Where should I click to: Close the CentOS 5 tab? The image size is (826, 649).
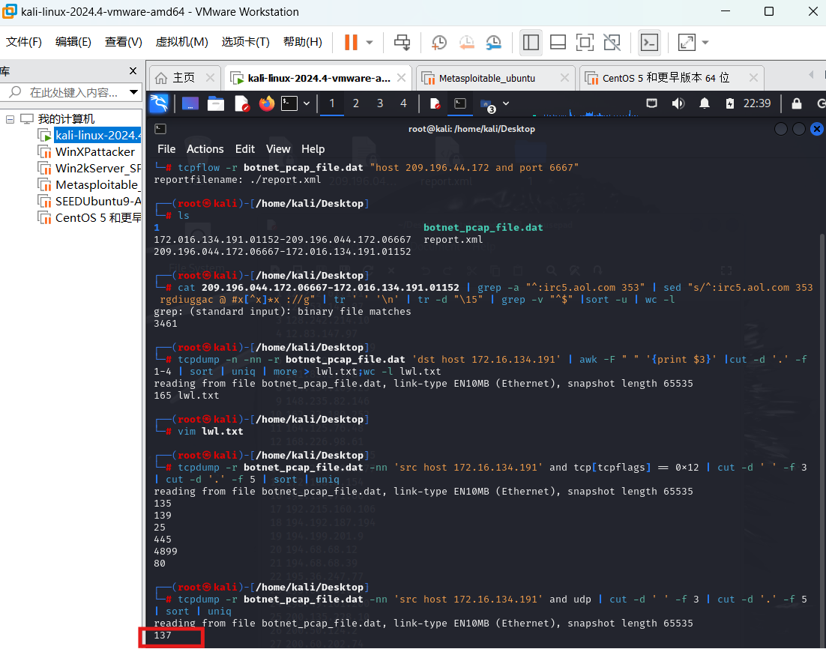point(754,78)
